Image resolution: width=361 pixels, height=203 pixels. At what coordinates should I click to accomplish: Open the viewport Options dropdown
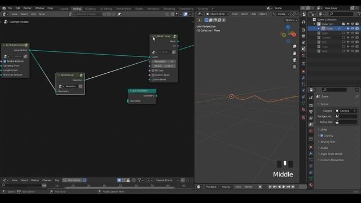[x=291, y=20]
